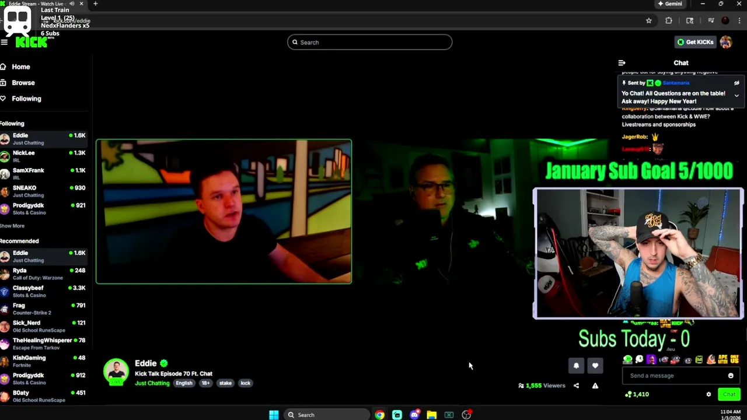Insert ONLY US emote
The width and height of the screenshot is (747, 420).
pyautogui.click(x=734, y=360)
